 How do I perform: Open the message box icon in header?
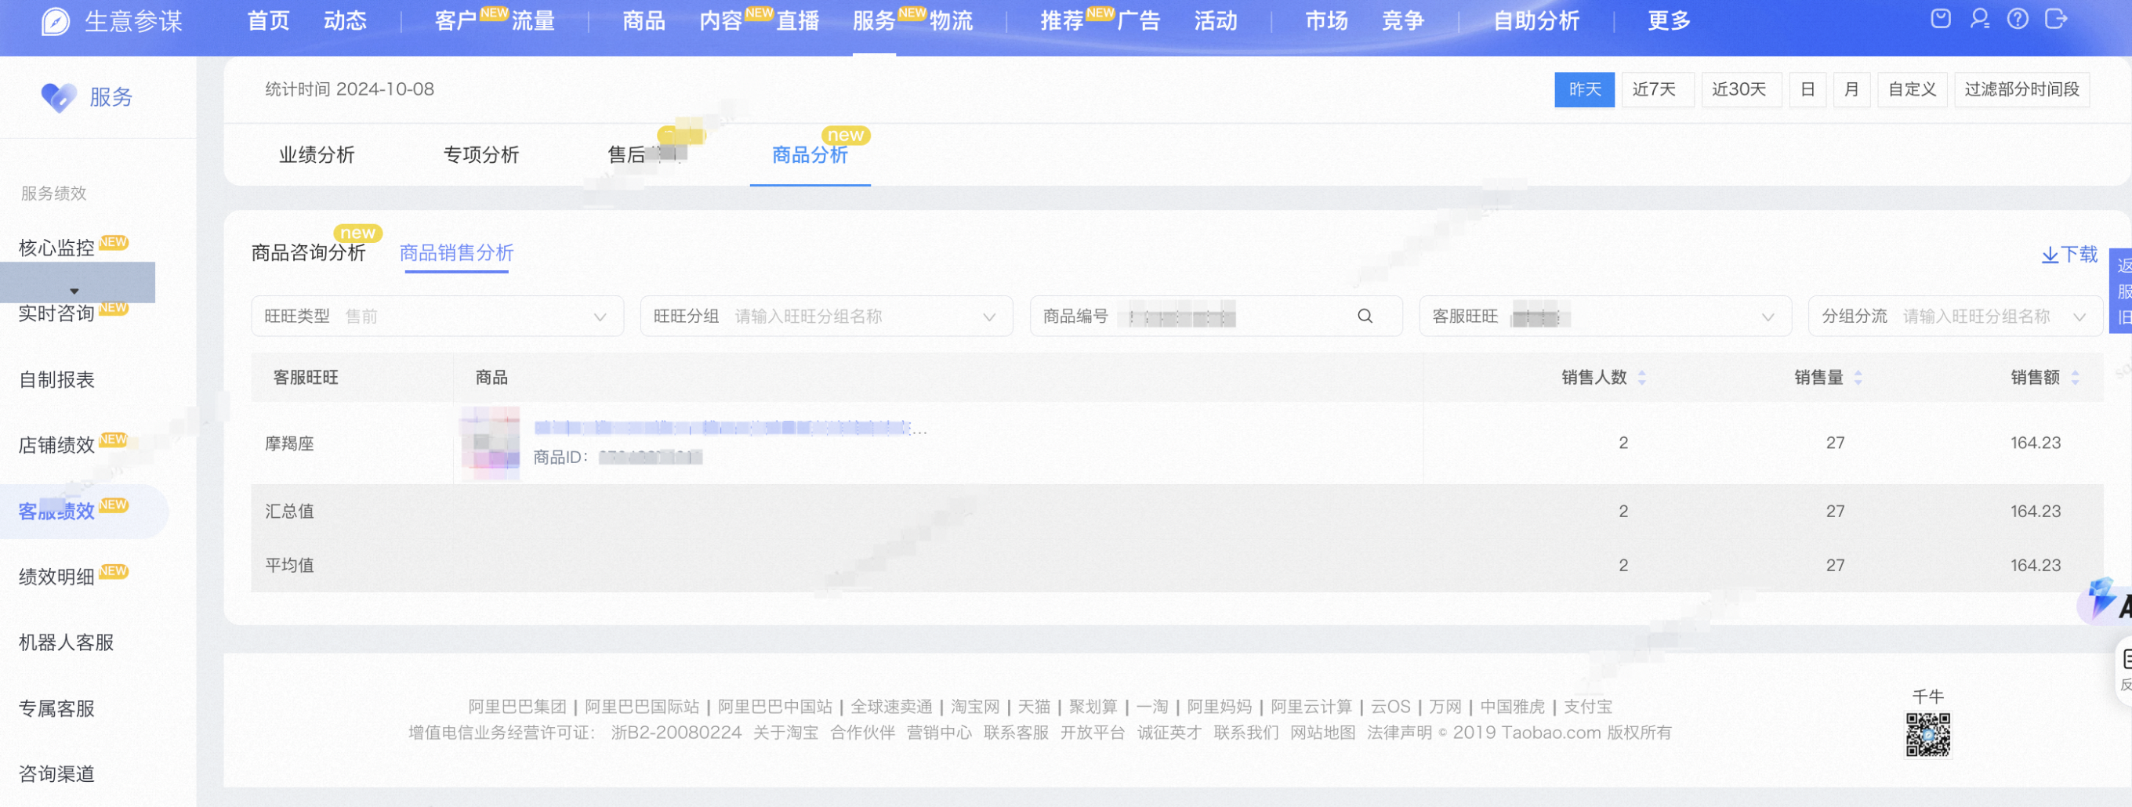click(1941, 18)
